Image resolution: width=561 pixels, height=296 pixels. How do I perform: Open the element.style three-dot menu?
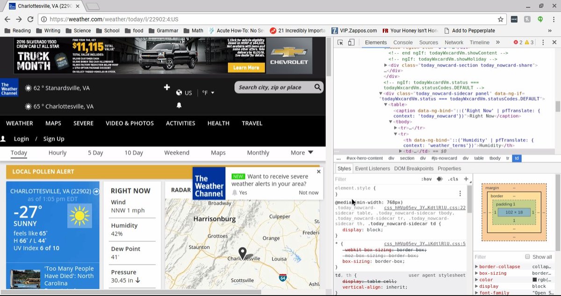(460, 193)
